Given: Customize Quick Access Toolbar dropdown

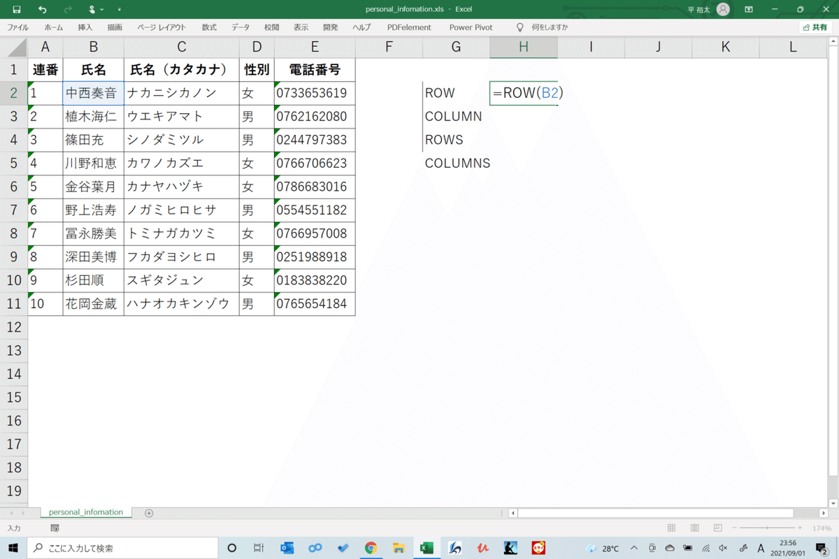Looking at the screenshot, I should click(119, 10).
